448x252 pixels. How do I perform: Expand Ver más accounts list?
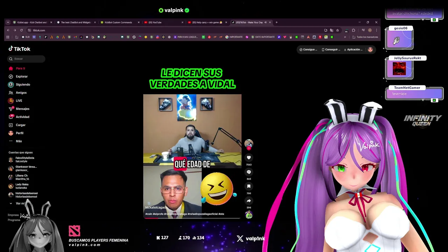click(17, 203)
